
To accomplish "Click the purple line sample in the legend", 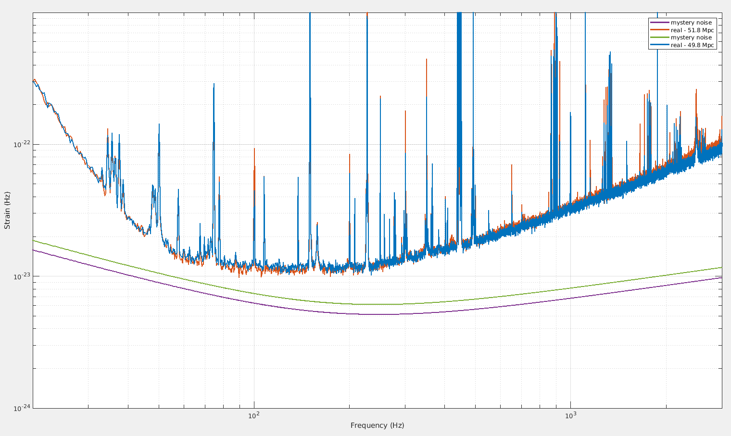I will 660,23.
